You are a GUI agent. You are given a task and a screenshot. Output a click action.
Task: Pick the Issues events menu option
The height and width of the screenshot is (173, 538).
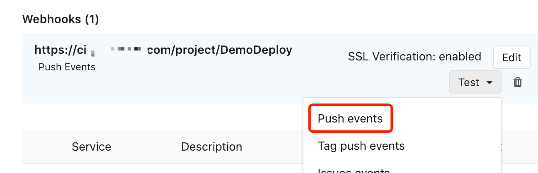coord(354,170)
